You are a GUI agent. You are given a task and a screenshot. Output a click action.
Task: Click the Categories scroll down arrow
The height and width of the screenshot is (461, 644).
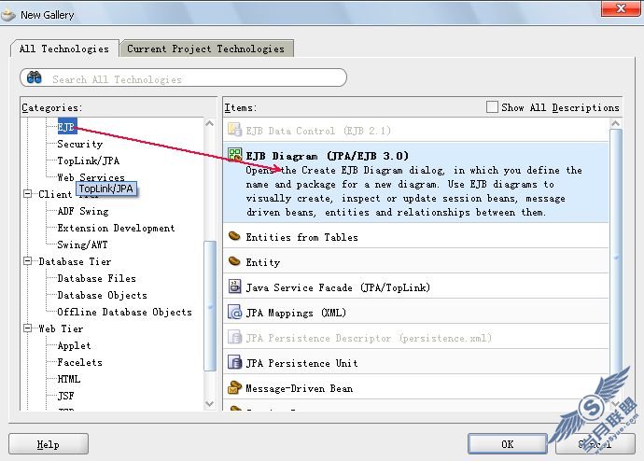pos(209,403)
